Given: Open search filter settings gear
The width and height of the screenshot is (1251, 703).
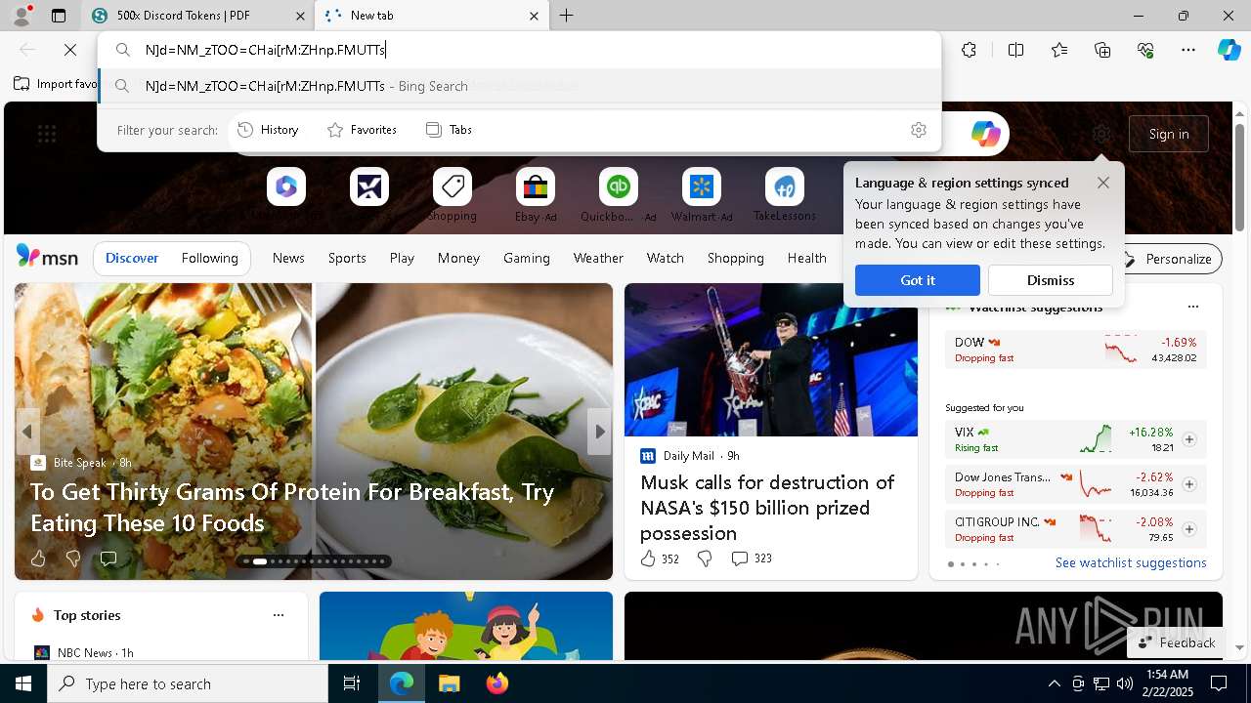Looking at the screenshot, I should pos(919,130).
